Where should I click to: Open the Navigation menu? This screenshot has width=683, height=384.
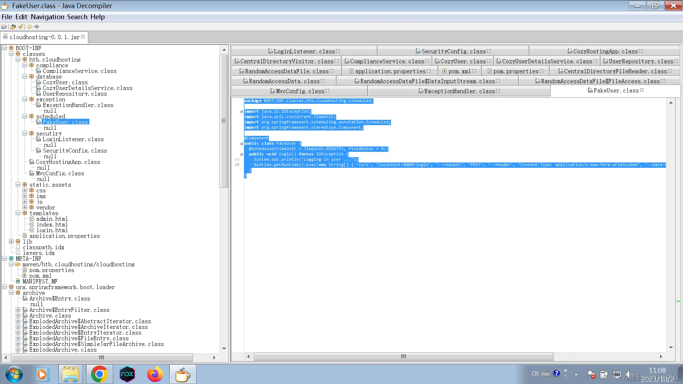(47, 17)
